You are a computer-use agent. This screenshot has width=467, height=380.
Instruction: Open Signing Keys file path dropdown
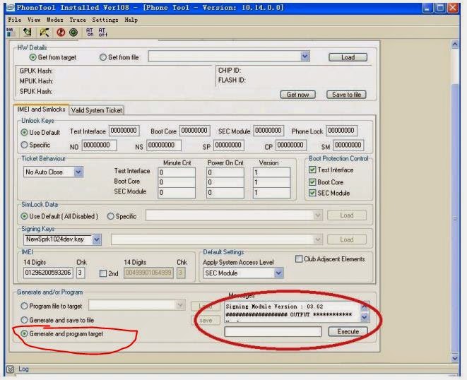pyautogui.click(x=318, y=239)
